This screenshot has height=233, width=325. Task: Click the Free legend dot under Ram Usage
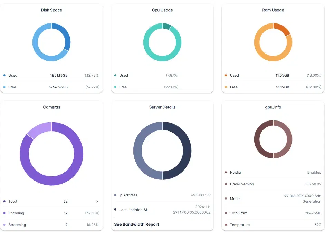click(226, 87)
